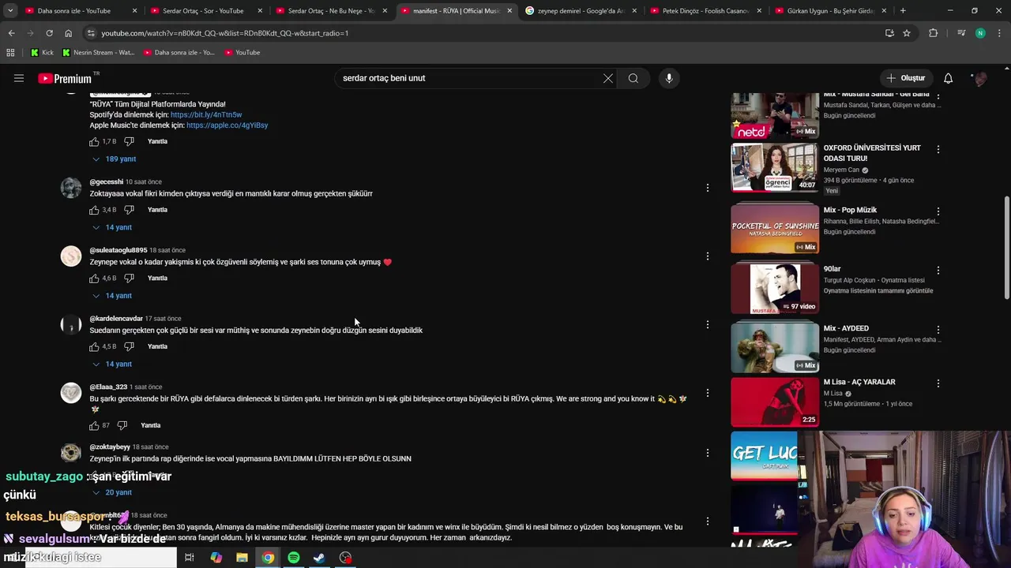This screenshot has width=1011, height=568.
Task: Close the 'manifest - RÜYA' tab
Action: 509,11
